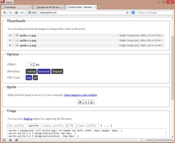Close the Instant Sprite tab
175x143 pixels.
pyautogui.click(x=95, y=7)
